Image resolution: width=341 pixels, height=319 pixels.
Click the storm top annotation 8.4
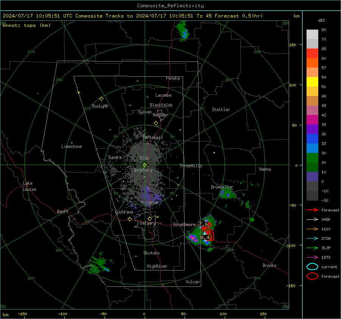click(x=205, y=237)
